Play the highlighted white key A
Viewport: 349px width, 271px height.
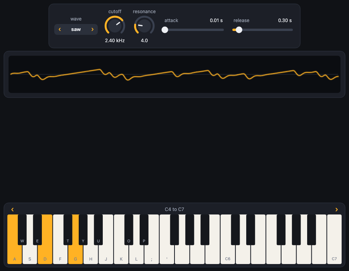(14, 256)
